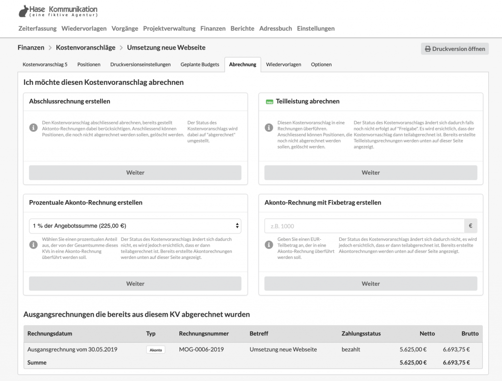Screen dimensions: 502x381
Task: Click Weiter under Abschlussrechnung erstellen
Action: pos(135,173)
